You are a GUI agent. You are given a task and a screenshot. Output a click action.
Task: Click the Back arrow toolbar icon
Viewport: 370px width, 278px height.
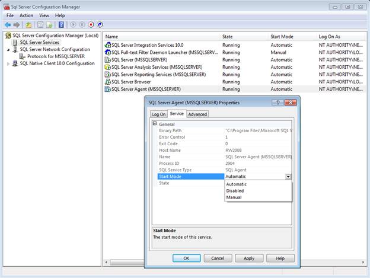8,24
